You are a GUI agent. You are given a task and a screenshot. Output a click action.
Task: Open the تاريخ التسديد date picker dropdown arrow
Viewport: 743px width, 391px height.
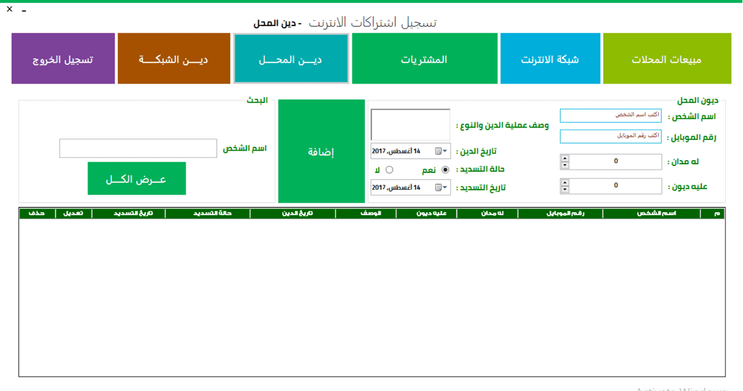pyautogui.click(x=445, y=187)
